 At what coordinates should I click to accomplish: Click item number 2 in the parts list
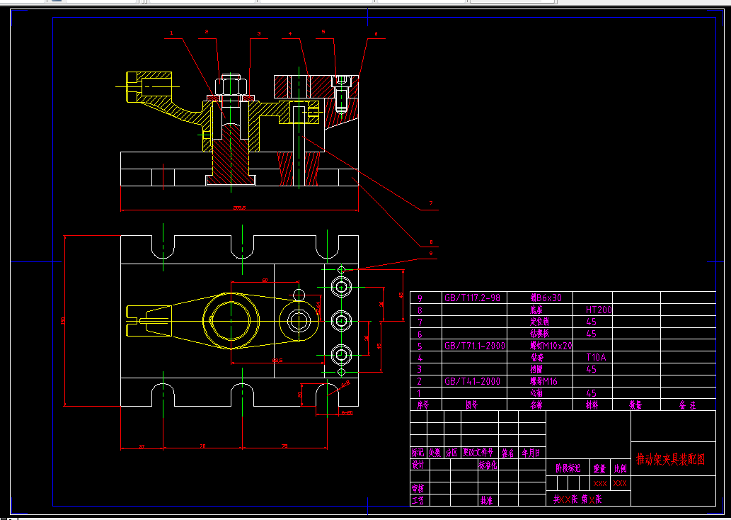(420, 381)
